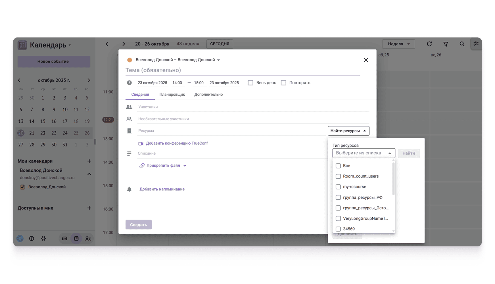Open the mail icon in bottom bar
The height and width of the screenshot is (284, 495).
click(64, 239)
